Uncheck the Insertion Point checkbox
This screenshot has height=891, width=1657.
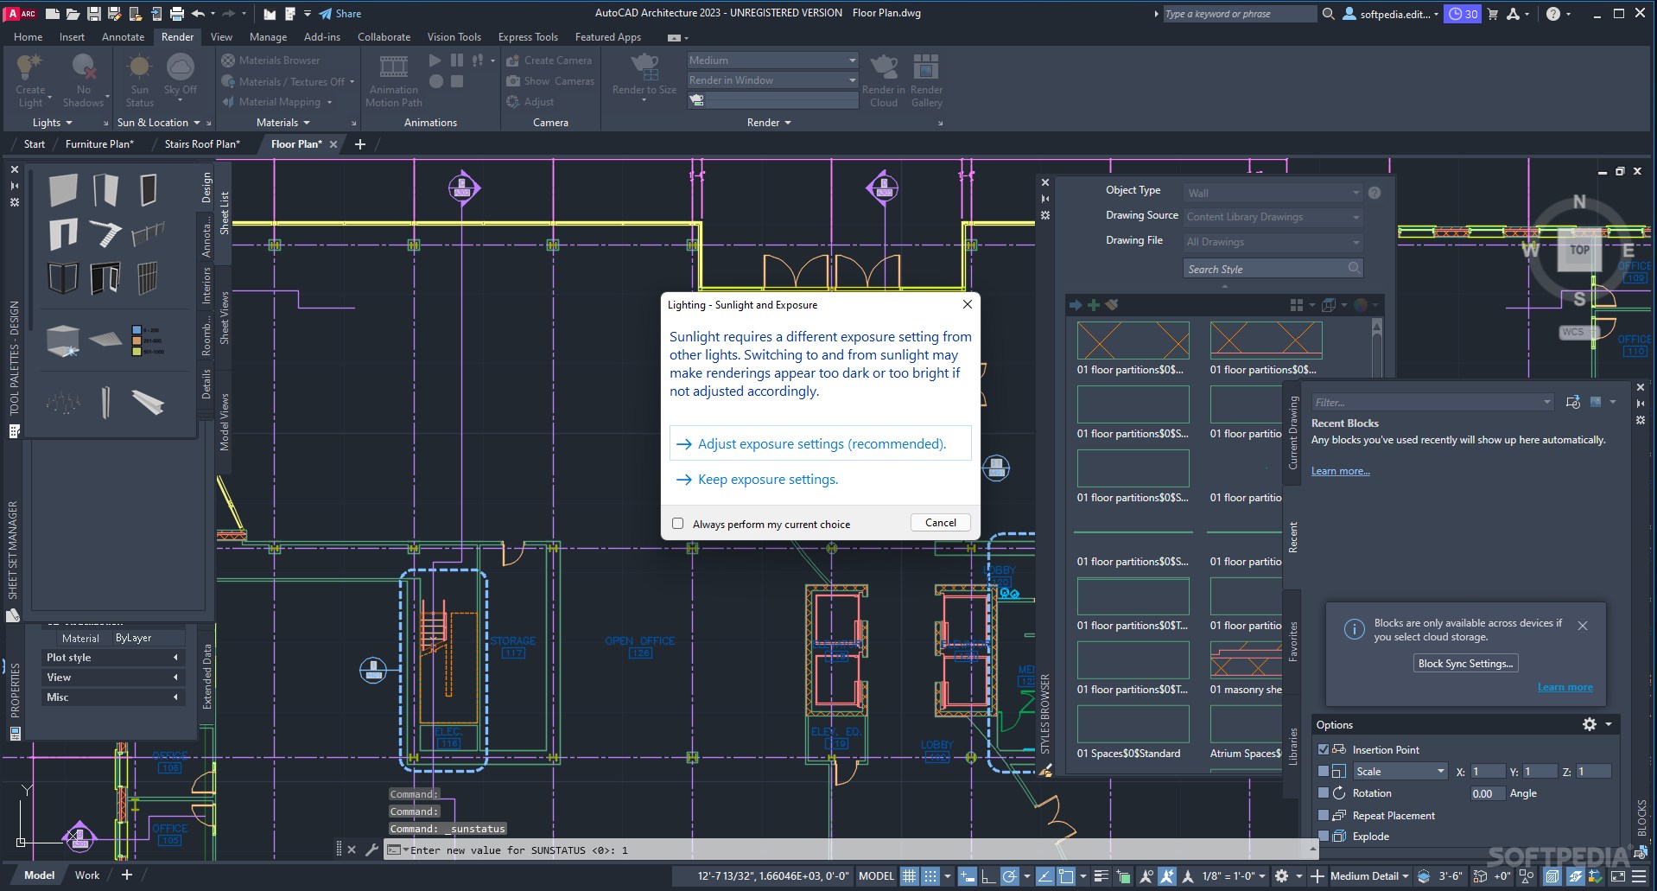coord(1324,749)
